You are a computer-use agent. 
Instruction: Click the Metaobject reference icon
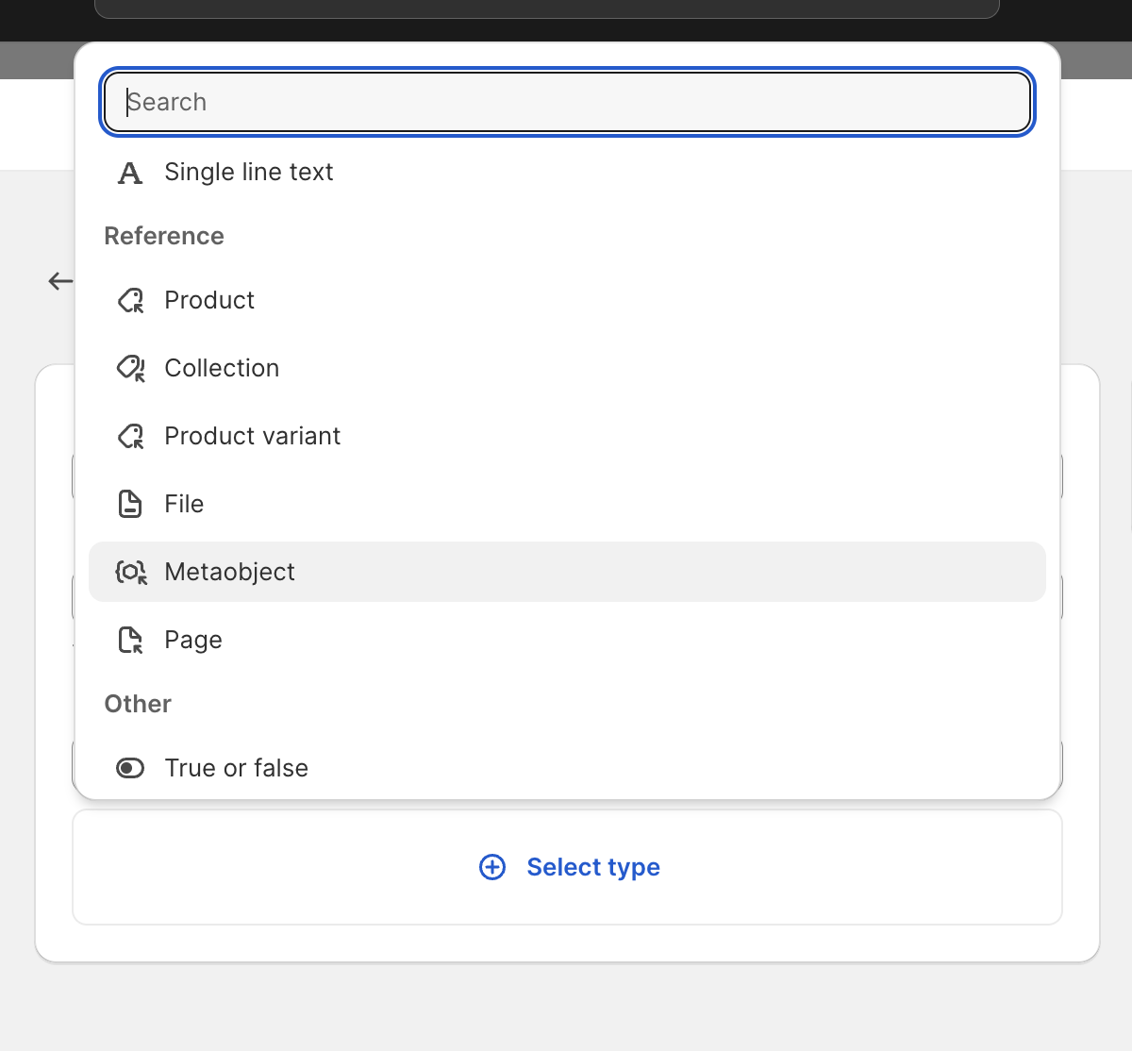click(131, 573)
